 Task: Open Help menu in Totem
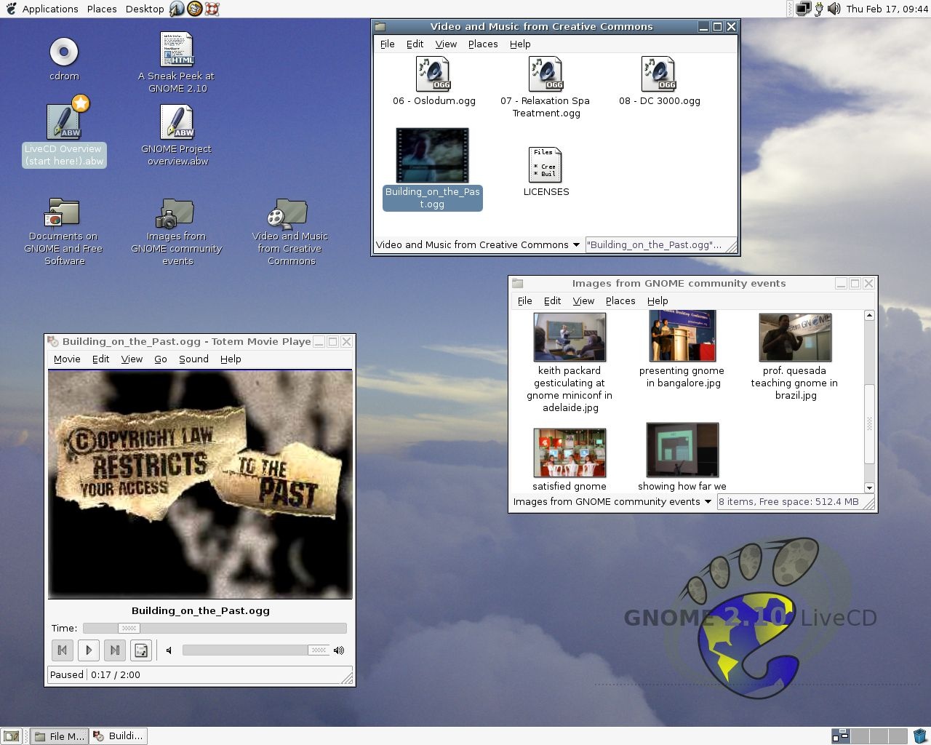coord(231,359)
